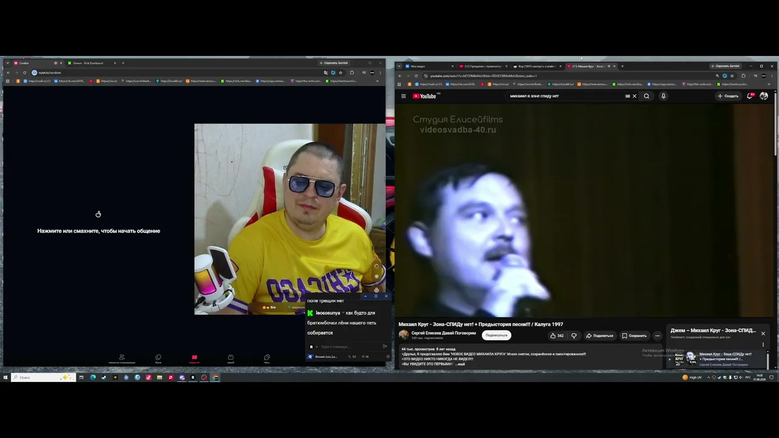
Task: Send the chat message with the arrow icon
Action: click(385, 347)
